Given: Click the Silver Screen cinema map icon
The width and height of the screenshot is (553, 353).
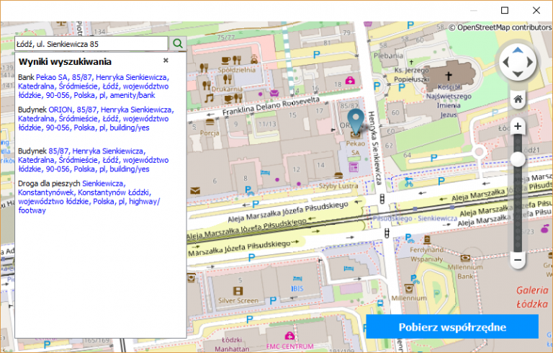Looking at the screenshot, I should pos(238,290).
